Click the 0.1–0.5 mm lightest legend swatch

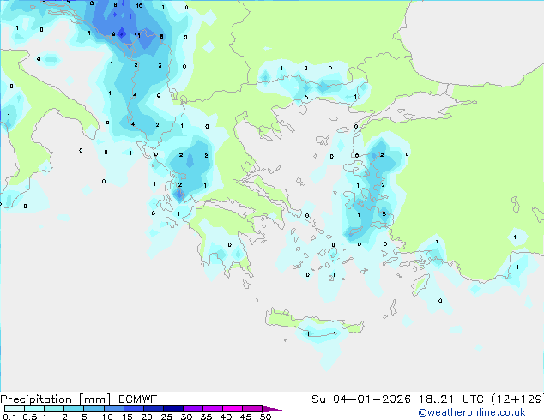point(15,409)
